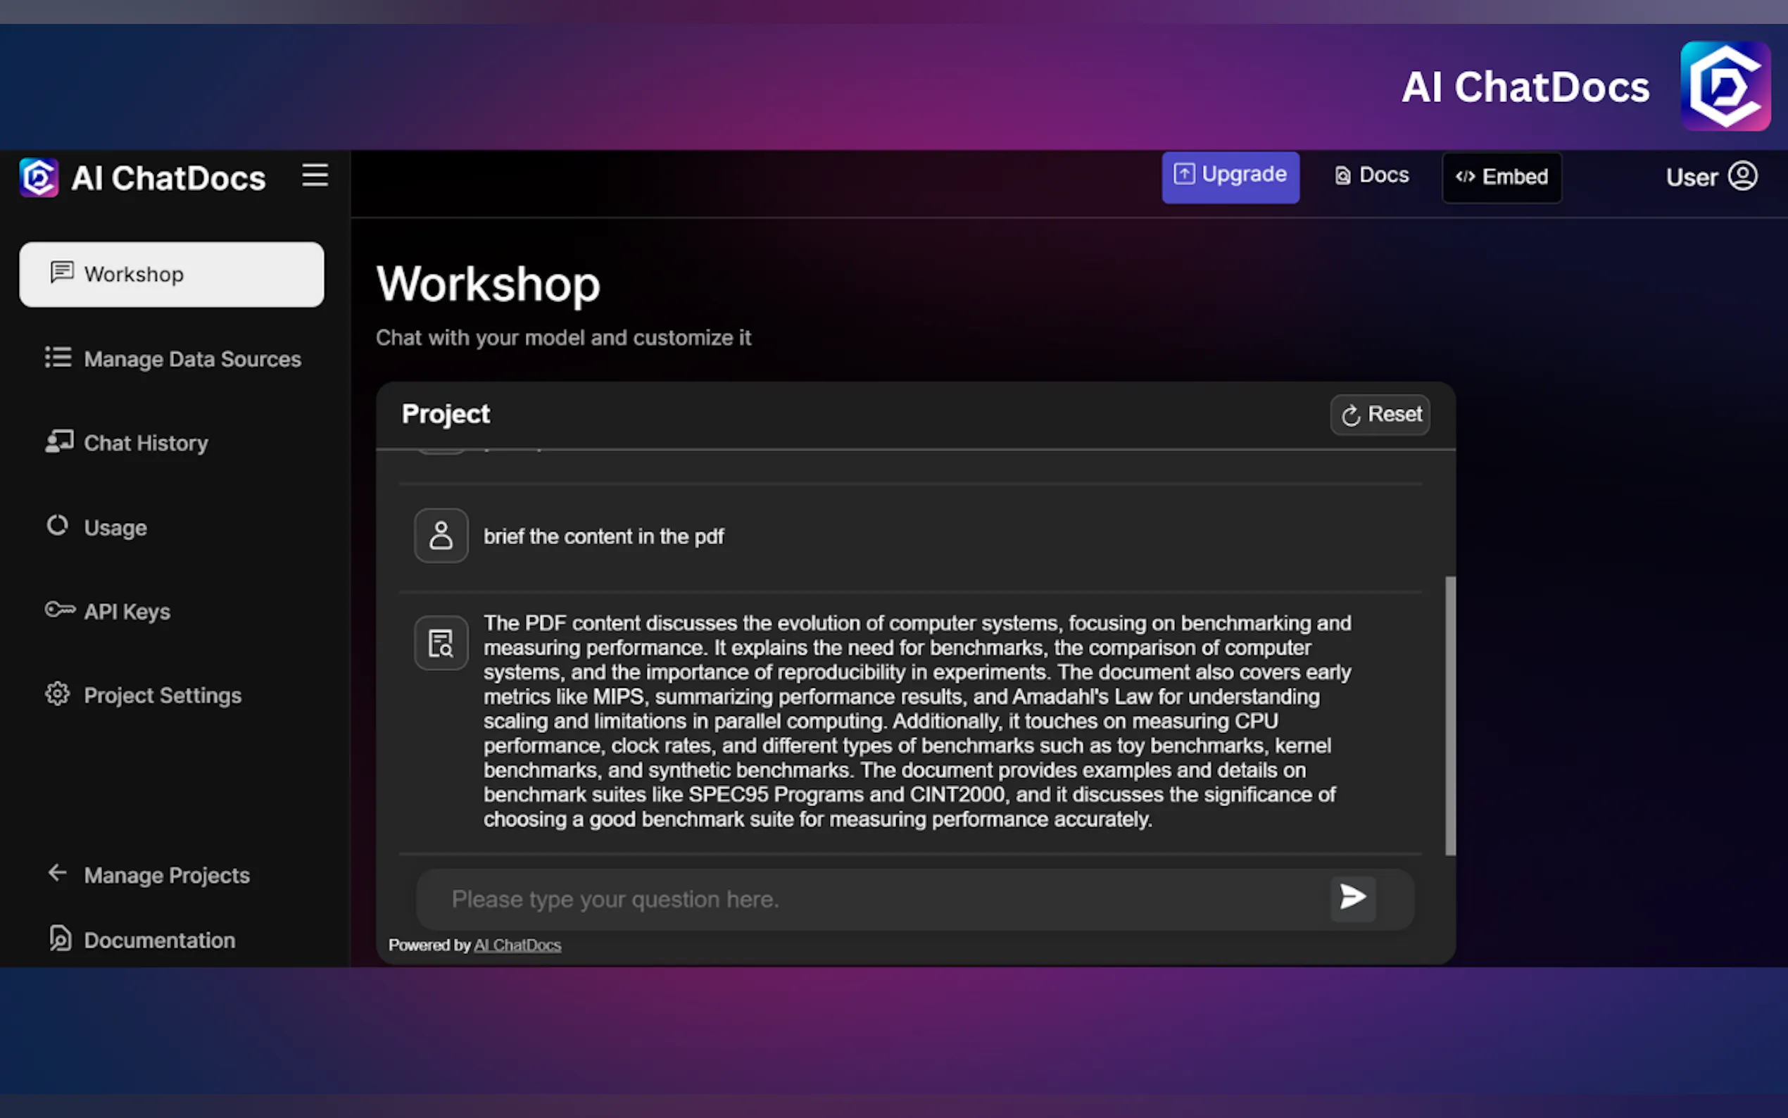This screenshot has height=1118, width=1788.
Task: Open the AI ChatDocs footer link
Action: pyautogui.click(x=517, y=944)
